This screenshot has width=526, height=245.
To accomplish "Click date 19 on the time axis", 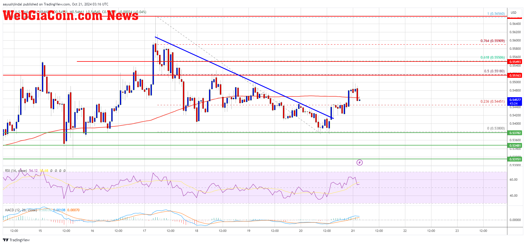I will (249, 231).
